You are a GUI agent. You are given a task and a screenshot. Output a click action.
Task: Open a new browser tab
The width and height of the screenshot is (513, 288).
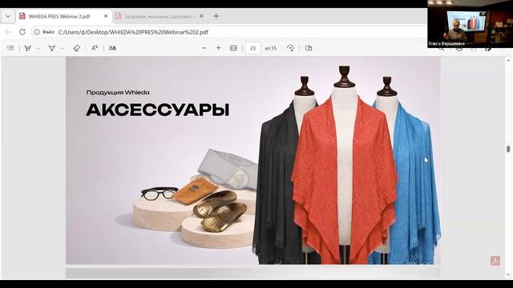pyautogui.click(x=216, y=16)
